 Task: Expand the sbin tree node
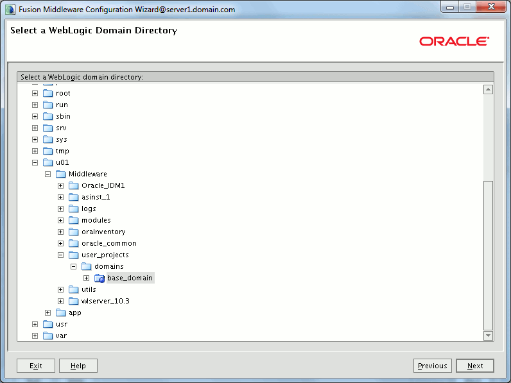click(35, 116)
